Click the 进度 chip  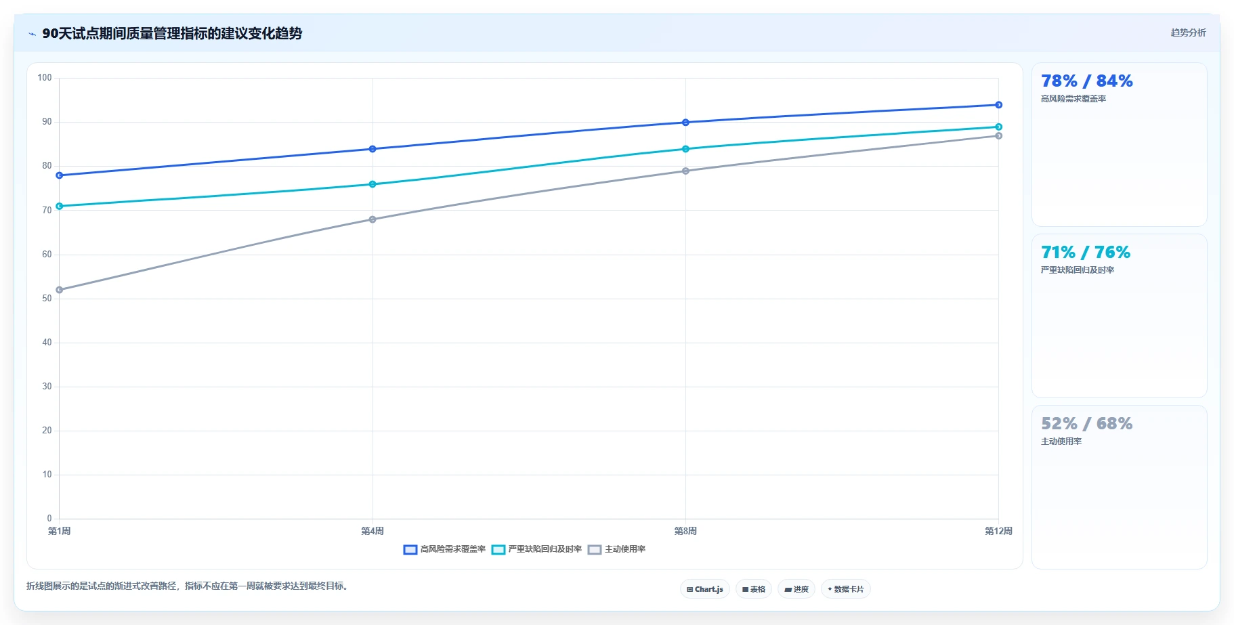coord(796,589)
